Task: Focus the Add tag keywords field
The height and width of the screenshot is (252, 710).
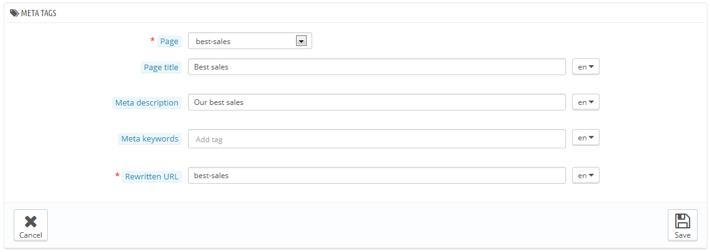Action: pos(377,138)
